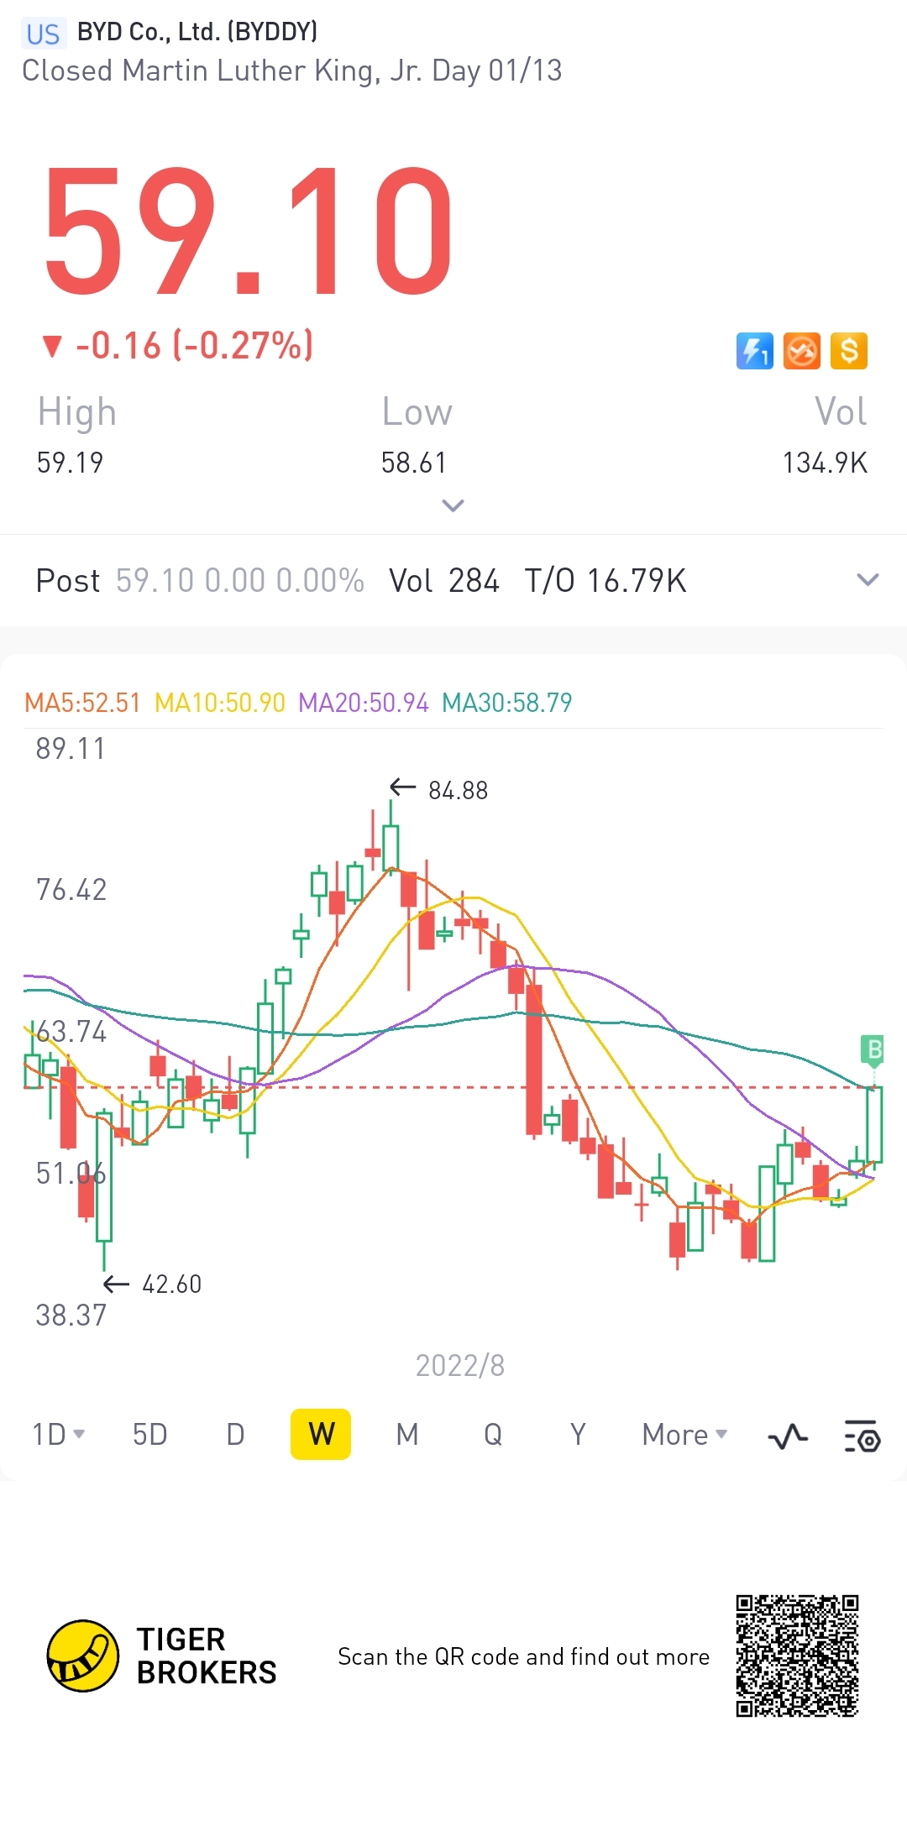Open the chart indicator wave icon
This screenshot has height=1831, width=907.
[x=788, y=1436]
